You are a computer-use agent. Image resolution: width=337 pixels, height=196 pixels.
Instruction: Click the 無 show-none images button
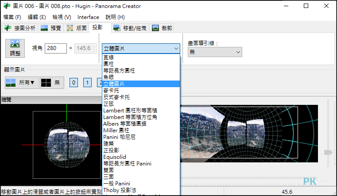52,83
